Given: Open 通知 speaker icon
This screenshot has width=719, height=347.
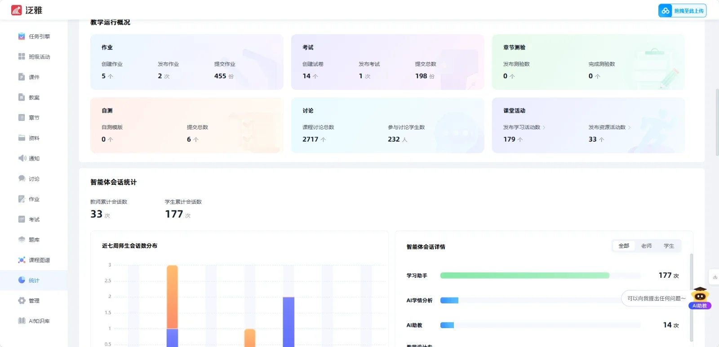Looking at the screenshot, I should 22,158.
